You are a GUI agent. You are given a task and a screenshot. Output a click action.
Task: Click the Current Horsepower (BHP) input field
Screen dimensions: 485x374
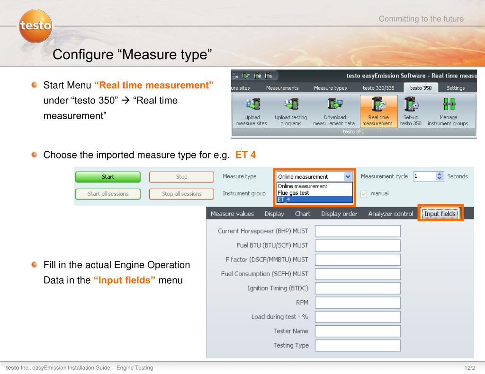[358, 231]
